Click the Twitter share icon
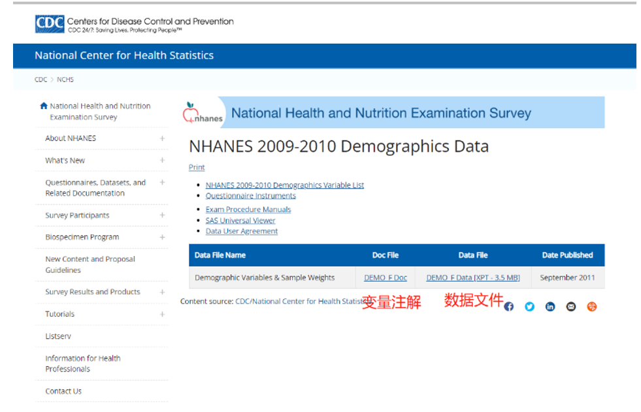Screen dimensions: 641x412 (x=529, y=306)
